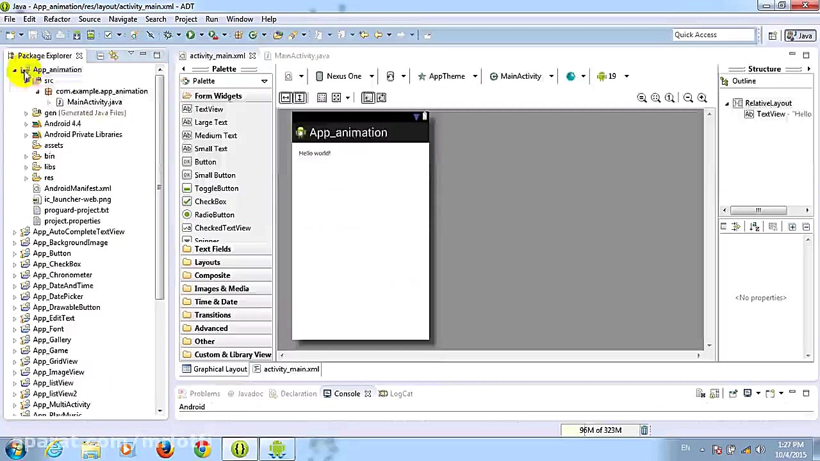Run garbage collector trash icon
This screenshot has height=461, width=820.
tap(644, 430)
